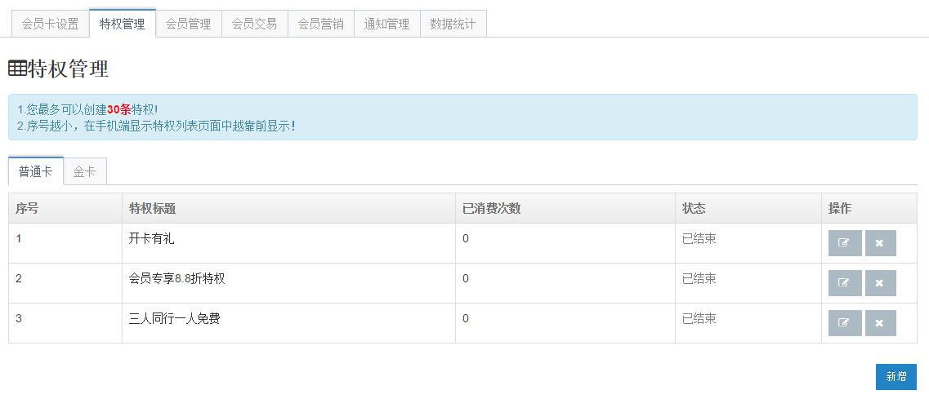This screenshot has width=929, height=399.
Task: Edit the 三人同行一人免费 row
Action: click(845, 322)
